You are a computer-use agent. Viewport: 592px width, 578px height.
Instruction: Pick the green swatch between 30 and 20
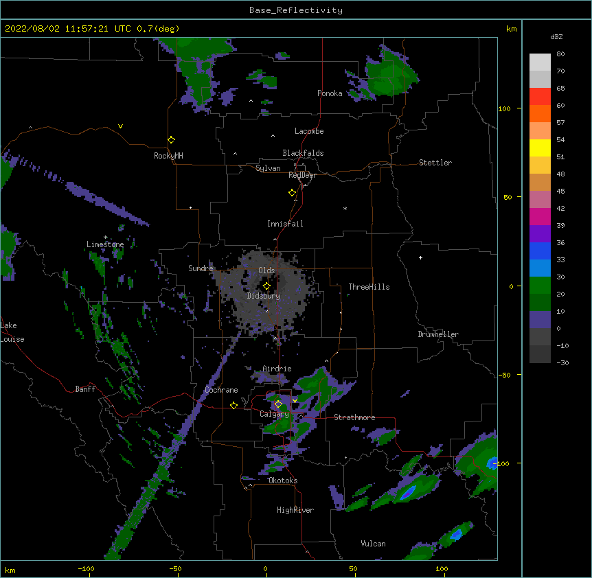(x=540, y=286)
